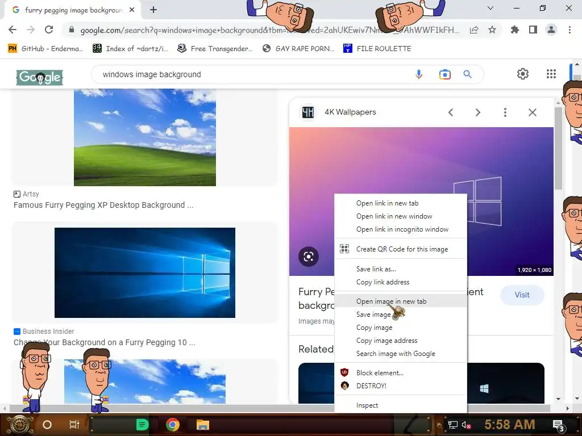The image size is (582, 436).
Task: Click the browser forward arrow
Action: coord(31,30)
